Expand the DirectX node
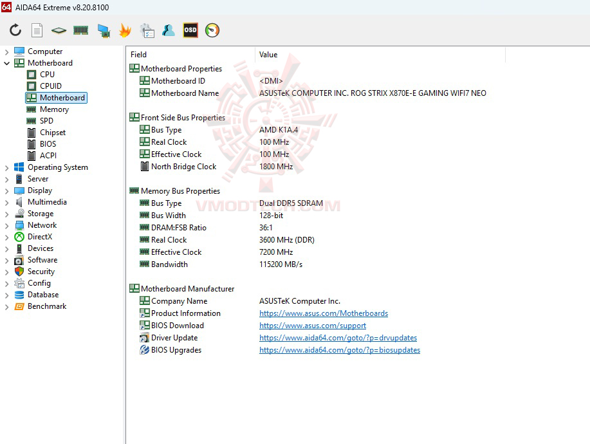This screenshot has height=444, width=590. [6, 237]
